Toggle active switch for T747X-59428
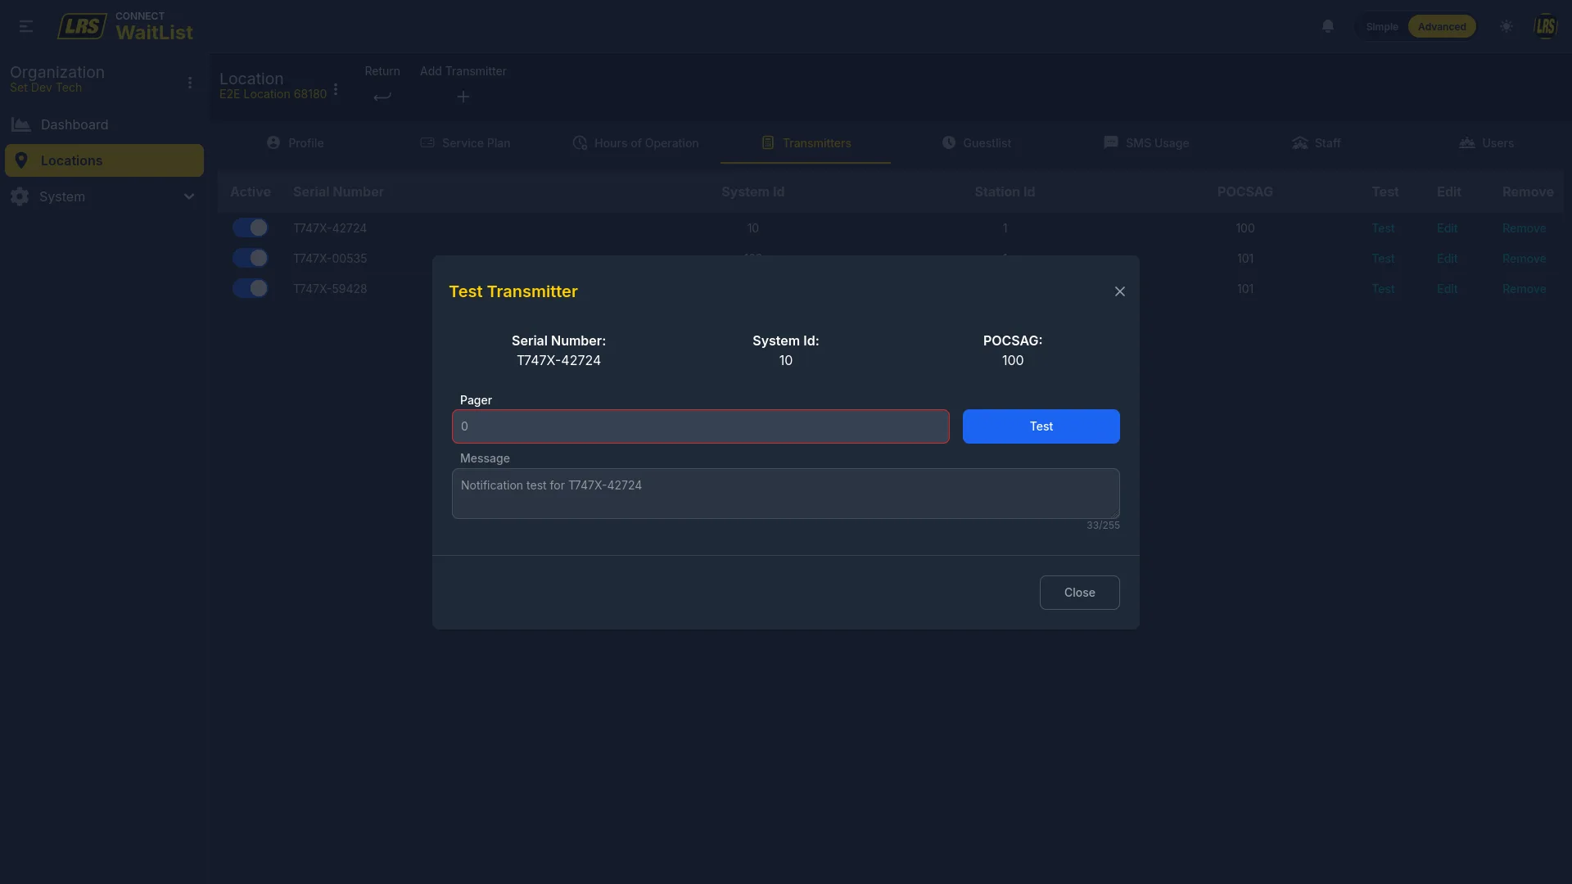 point(250,288)
